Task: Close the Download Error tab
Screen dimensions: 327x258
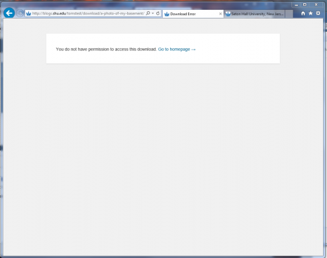Action: (x=220, y=14)
